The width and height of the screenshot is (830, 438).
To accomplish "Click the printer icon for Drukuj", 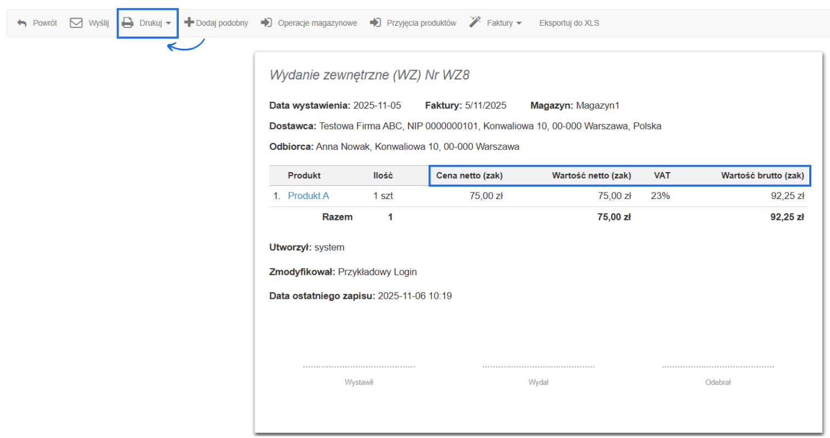I will coord(128,22).
